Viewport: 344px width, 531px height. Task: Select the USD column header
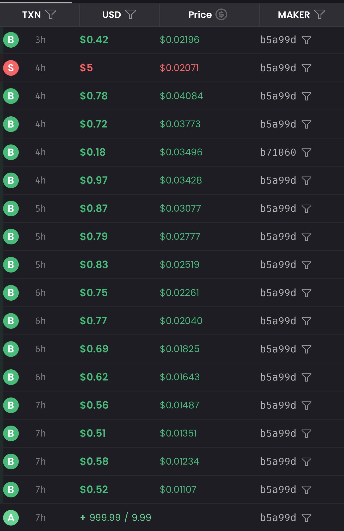pos(112,15)
